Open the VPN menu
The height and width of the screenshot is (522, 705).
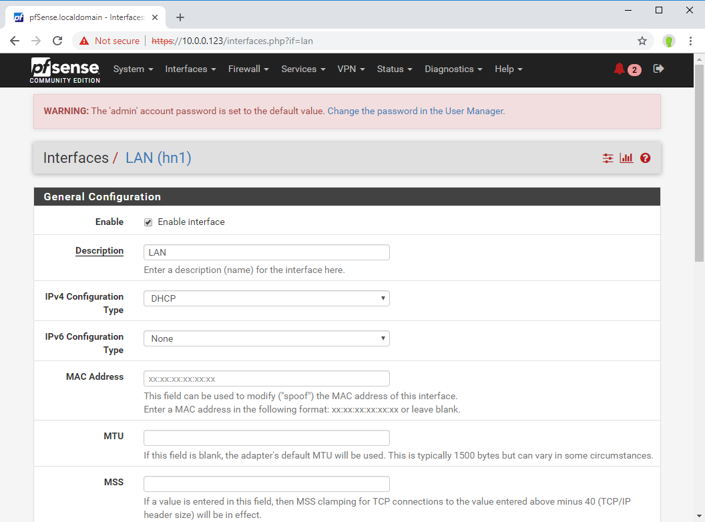(351, 69)
